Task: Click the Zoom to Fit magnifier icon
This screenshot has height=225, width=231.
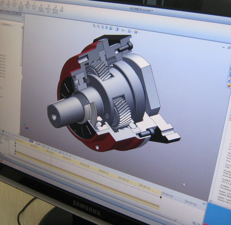Action: (x=94, y=26)
